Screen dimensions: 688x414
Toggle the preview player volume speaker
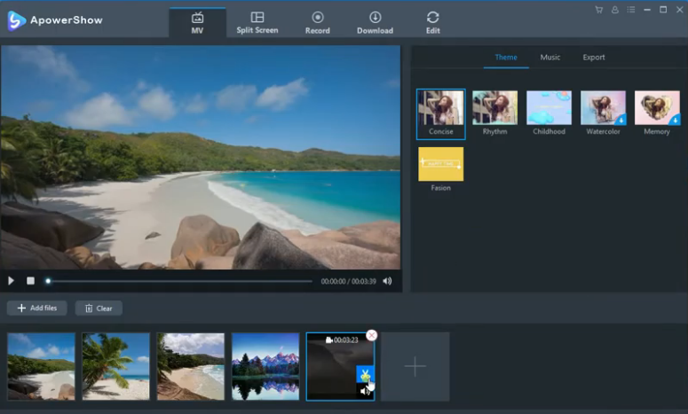387,281
